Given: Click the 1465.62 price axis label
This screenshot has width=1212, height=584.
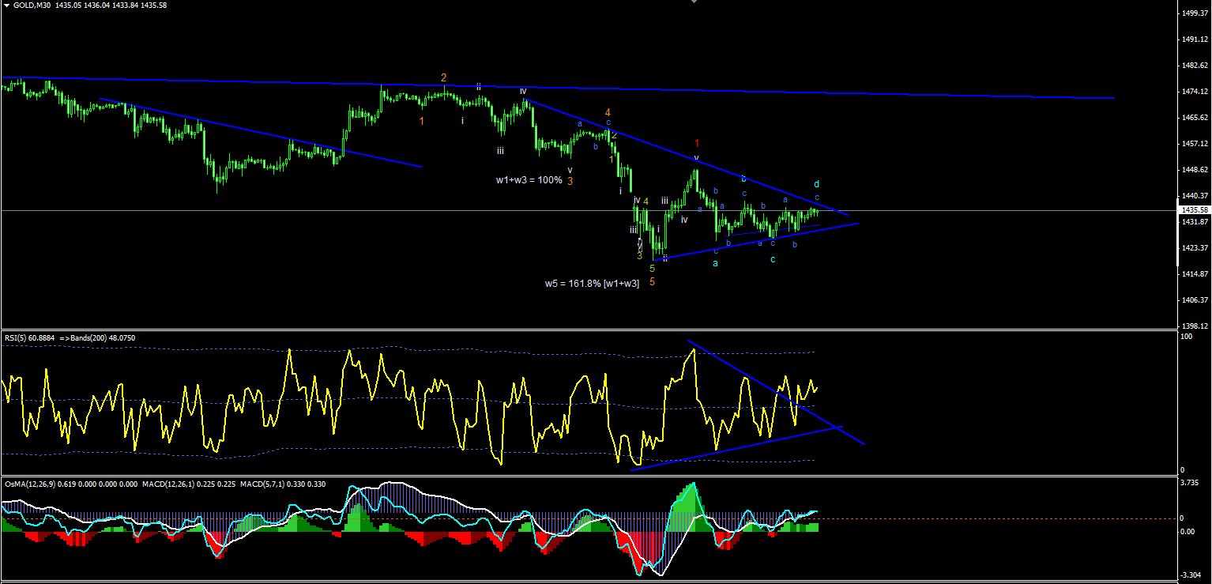Looking at the screenshot, I should (x=1194, y=118).
